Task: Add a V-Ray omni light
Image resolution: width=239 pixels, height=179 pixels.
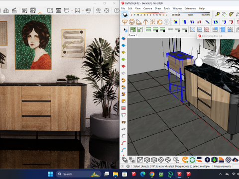Action: click(x=152, y=22)
